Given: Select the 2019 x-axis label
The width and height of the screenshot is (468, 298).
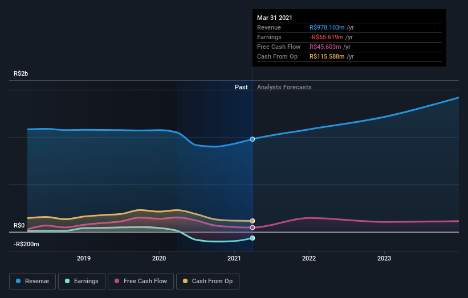Looking at the screenshot, I should [84, 258].
